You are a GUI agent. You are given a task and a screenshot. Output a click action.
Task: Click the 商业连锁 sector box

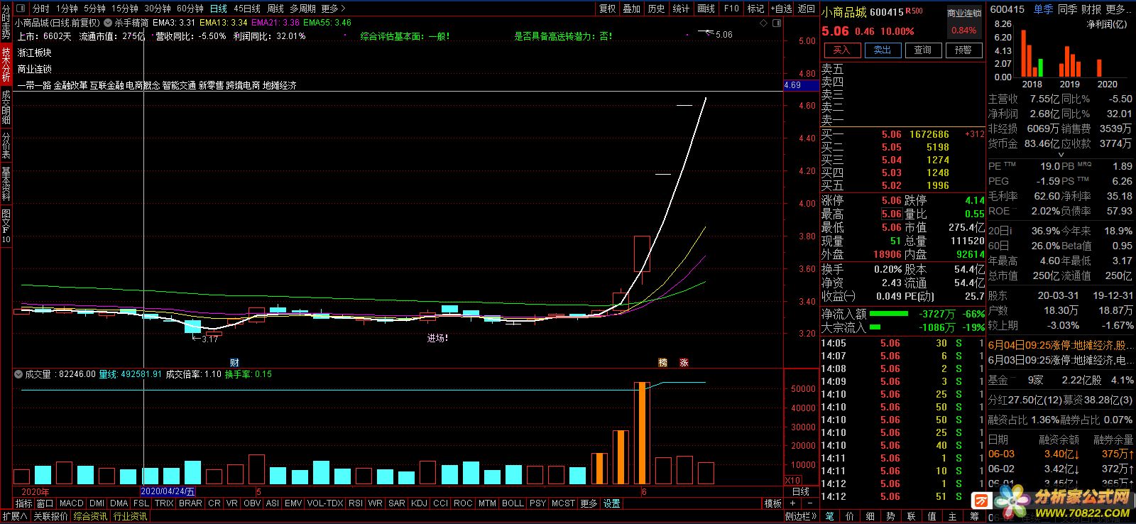tap(964, 21)
